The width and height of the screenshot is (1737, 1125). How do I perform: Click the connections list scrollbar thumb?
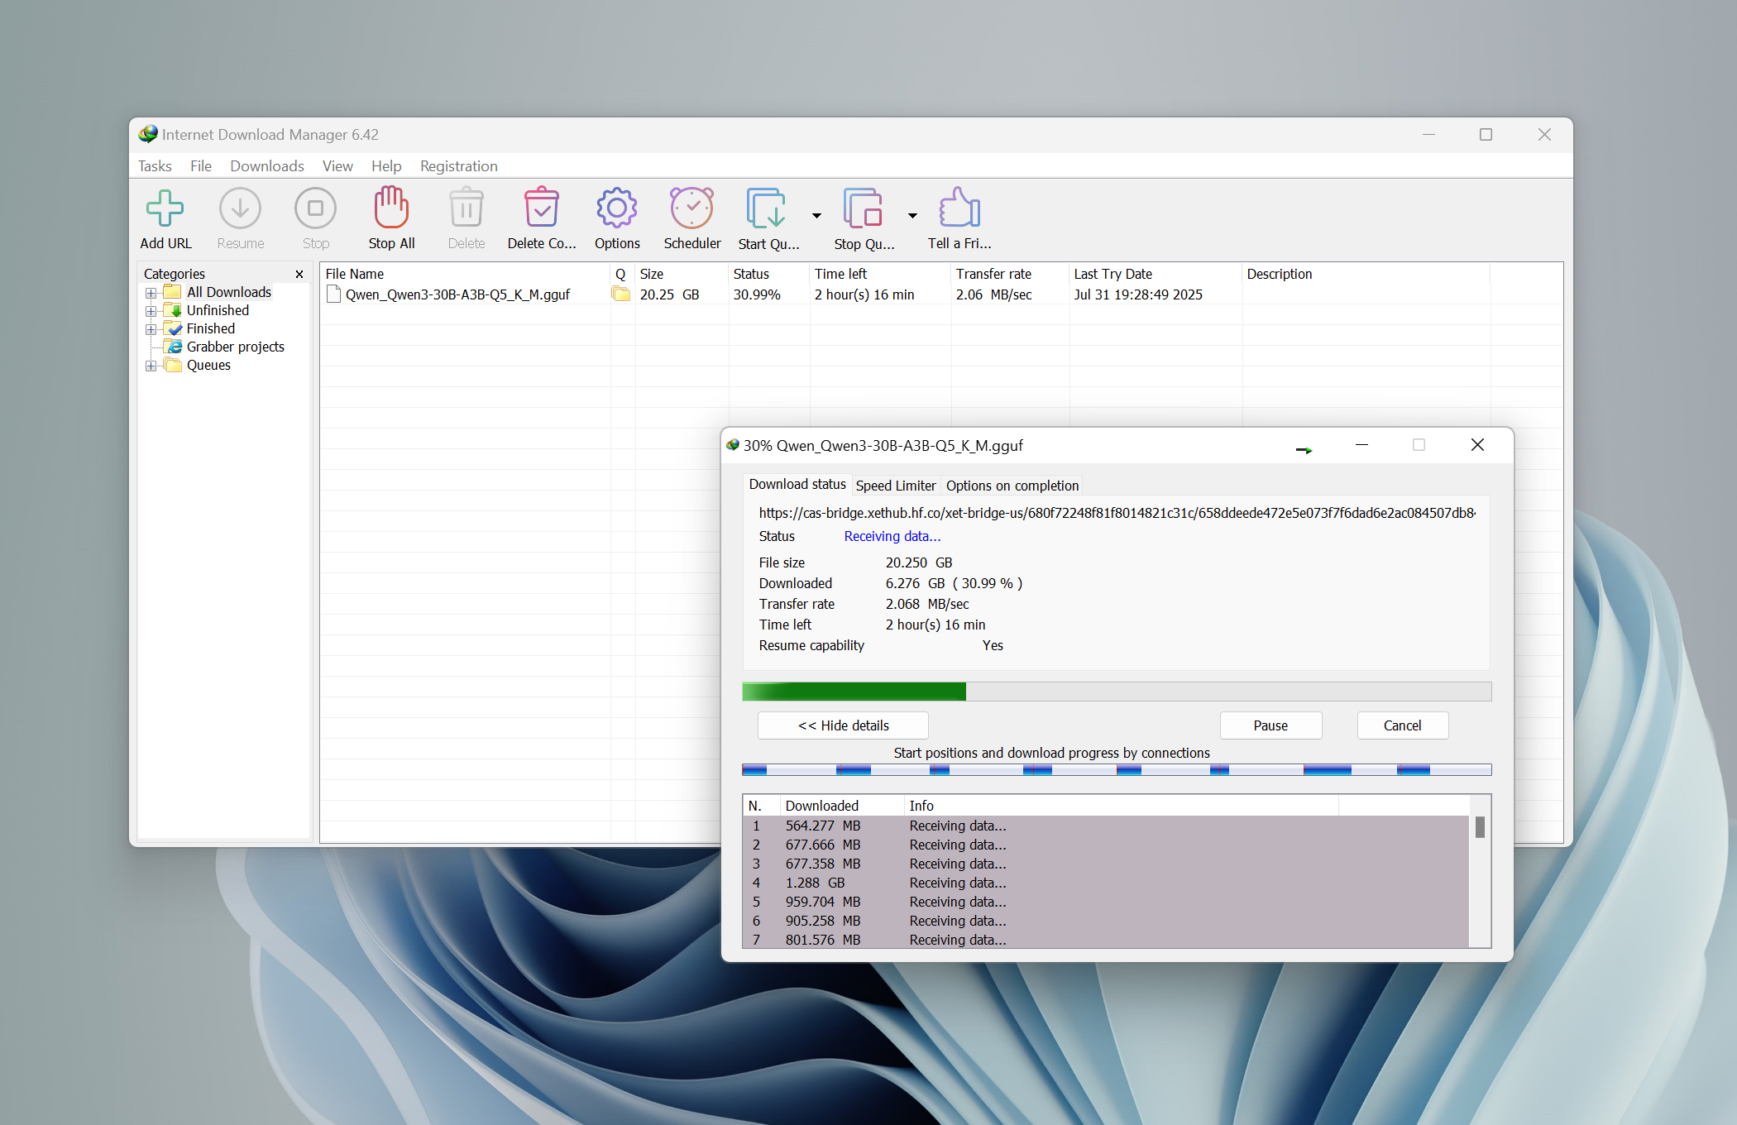click(x=1480, y=827)
